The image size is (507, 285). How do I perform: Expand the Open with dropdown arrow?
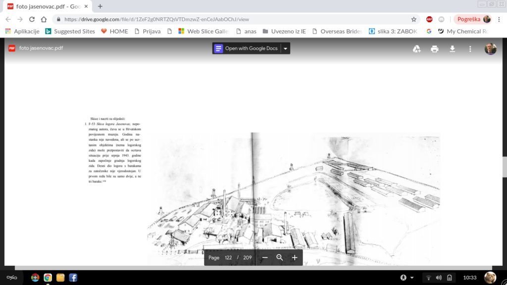point(285,48)
